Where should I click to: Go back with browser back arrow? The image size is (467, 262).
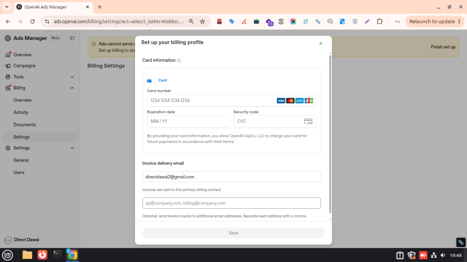(x=8, y=21)
